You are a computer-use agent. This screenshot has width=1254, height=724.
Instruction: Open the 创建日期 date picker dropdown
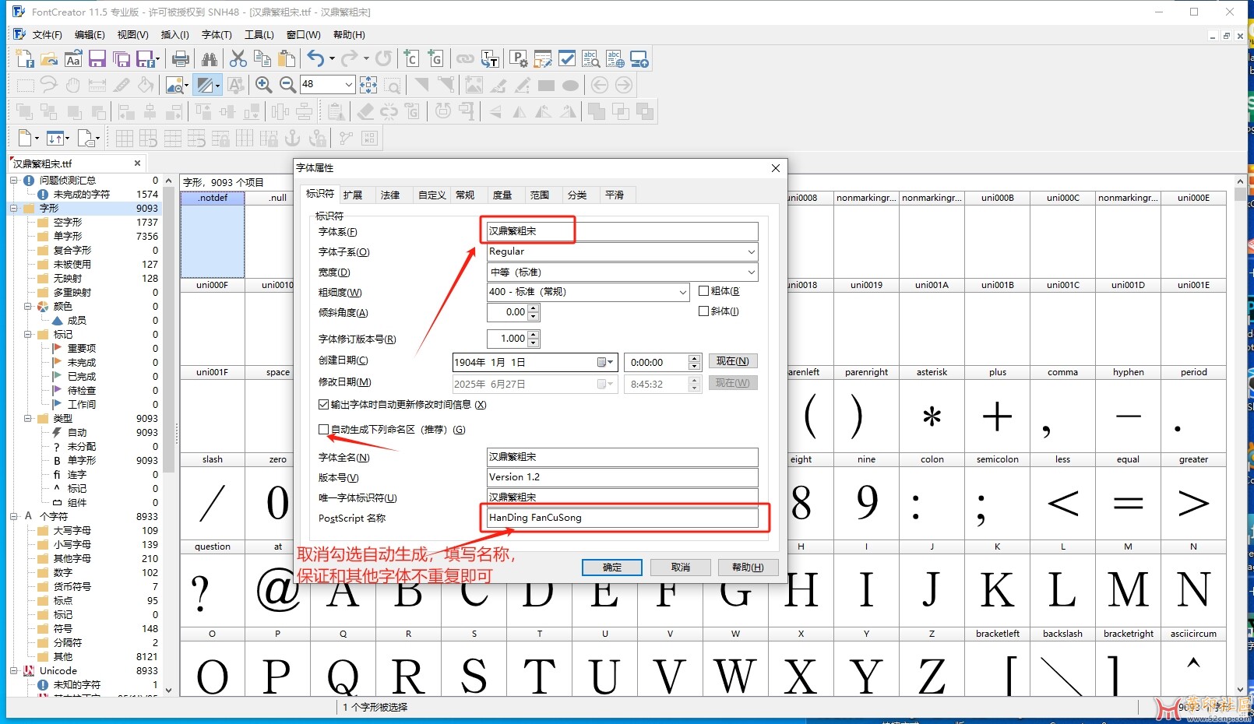606,363
